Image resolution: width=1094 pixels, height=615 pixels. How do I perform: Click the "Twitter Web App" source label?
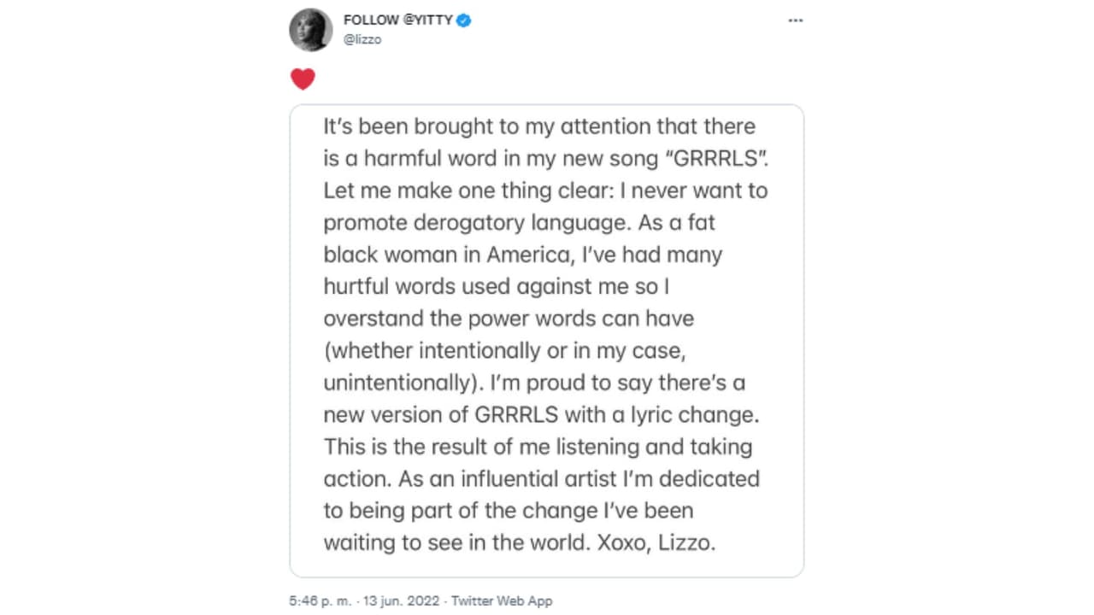pyautogui.click(x=502, y=600)
